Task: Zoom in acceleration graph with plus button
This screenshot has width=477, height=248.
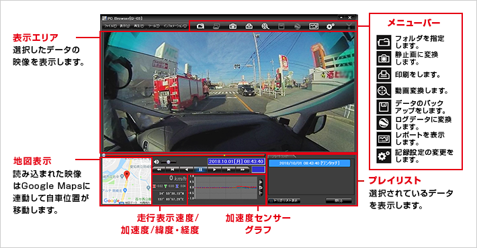Action: pos(261,182)
